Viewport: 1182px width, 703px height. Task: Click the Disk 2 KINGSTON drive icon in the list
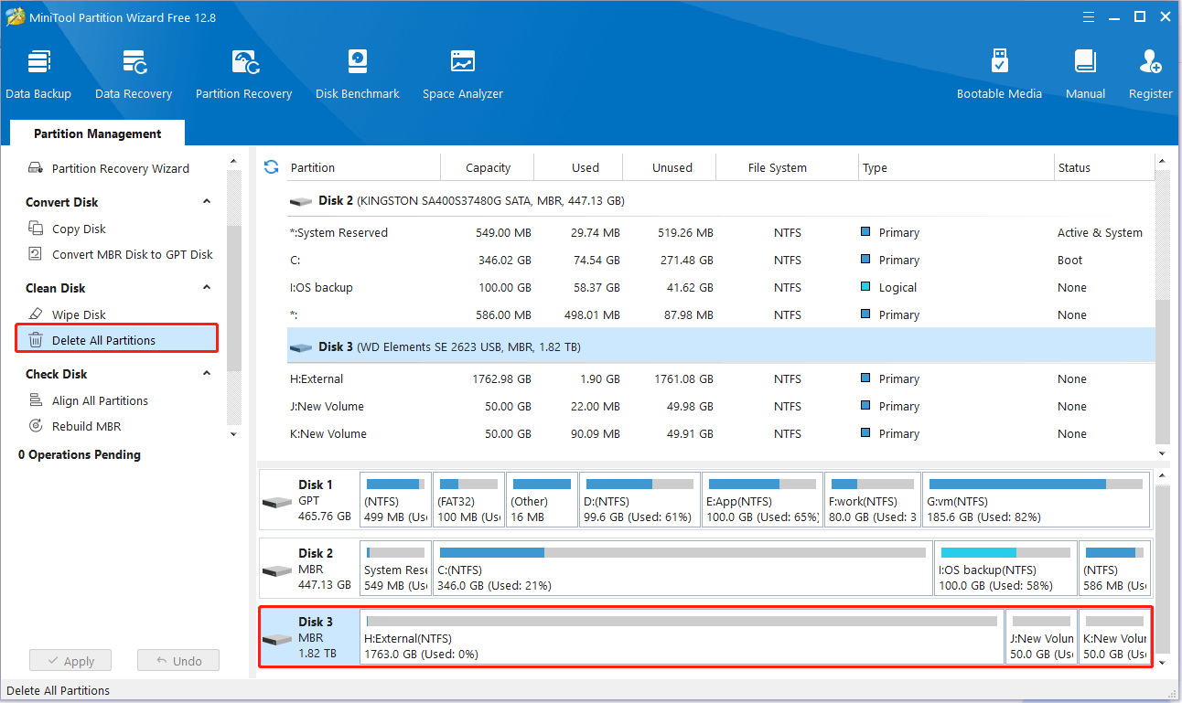coord(300,201)
